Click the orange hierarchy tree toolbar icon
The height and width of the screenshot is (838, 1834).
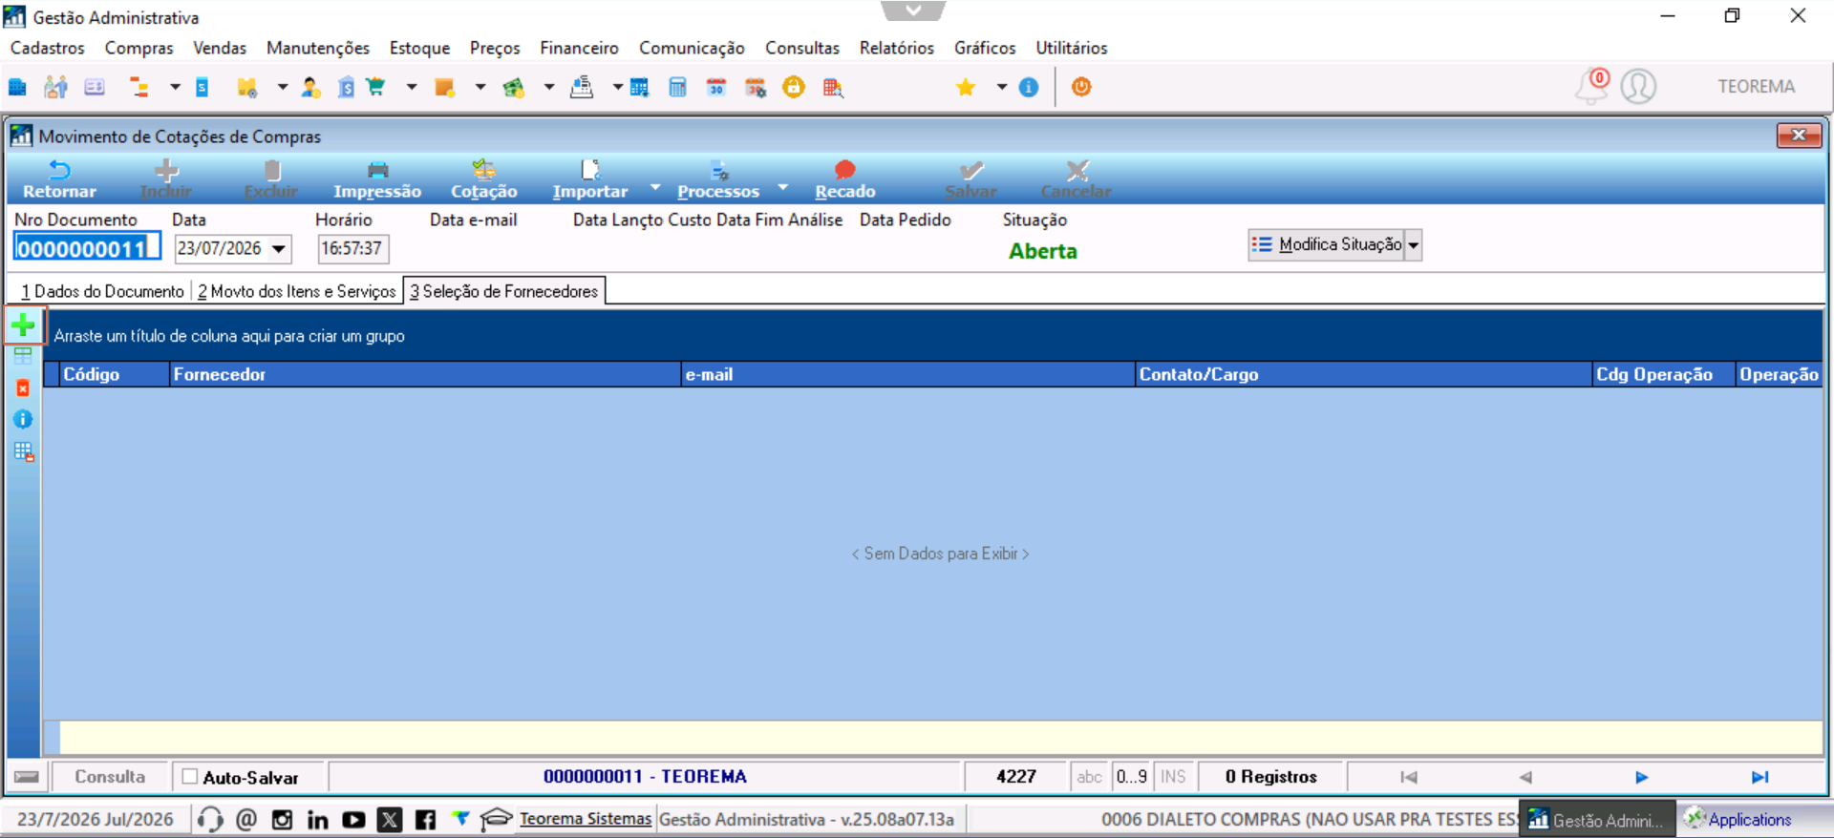139,88
